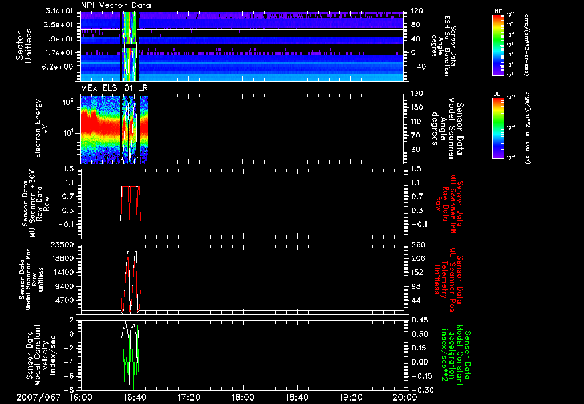Click the 'DEF' colorbar heading
584x404 pixels.
point(498,94)
